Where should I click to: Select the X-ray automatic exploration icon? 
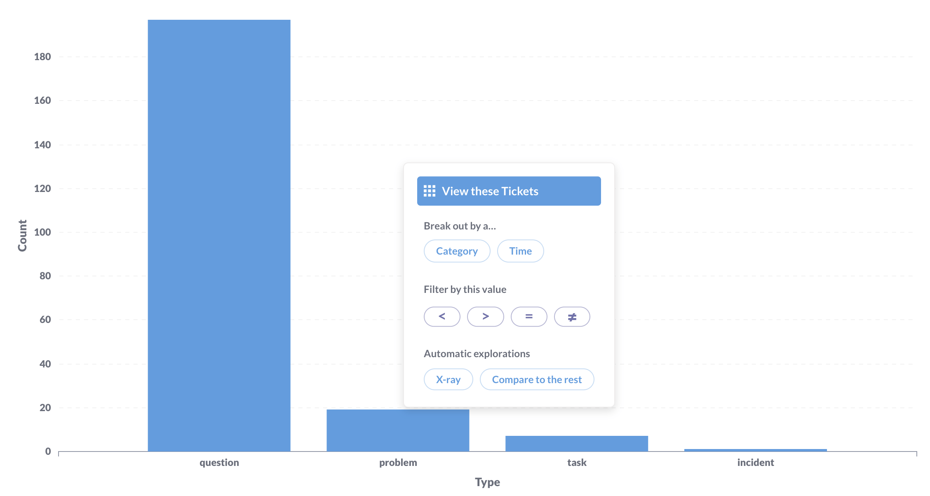448,379
